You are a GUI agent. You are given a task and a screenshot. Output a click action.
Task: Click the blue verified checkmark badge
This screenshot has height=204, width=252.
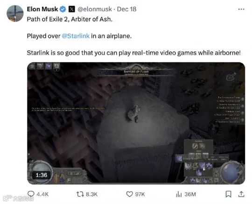tap(63, 9)
